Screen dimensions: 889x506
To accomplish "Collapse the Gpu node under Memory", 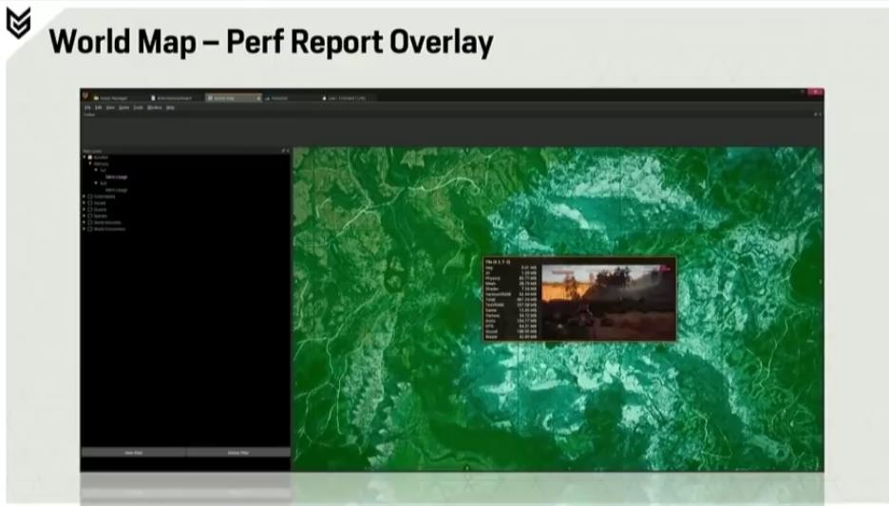I will click(96, 183).
